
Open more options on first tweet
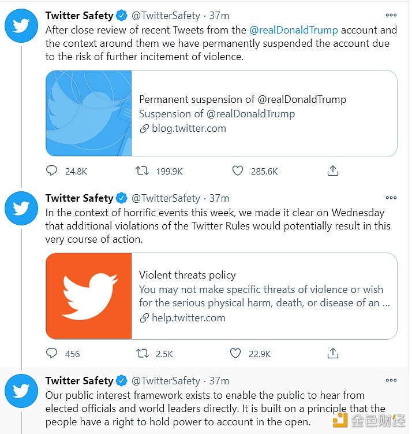[391, 16]
